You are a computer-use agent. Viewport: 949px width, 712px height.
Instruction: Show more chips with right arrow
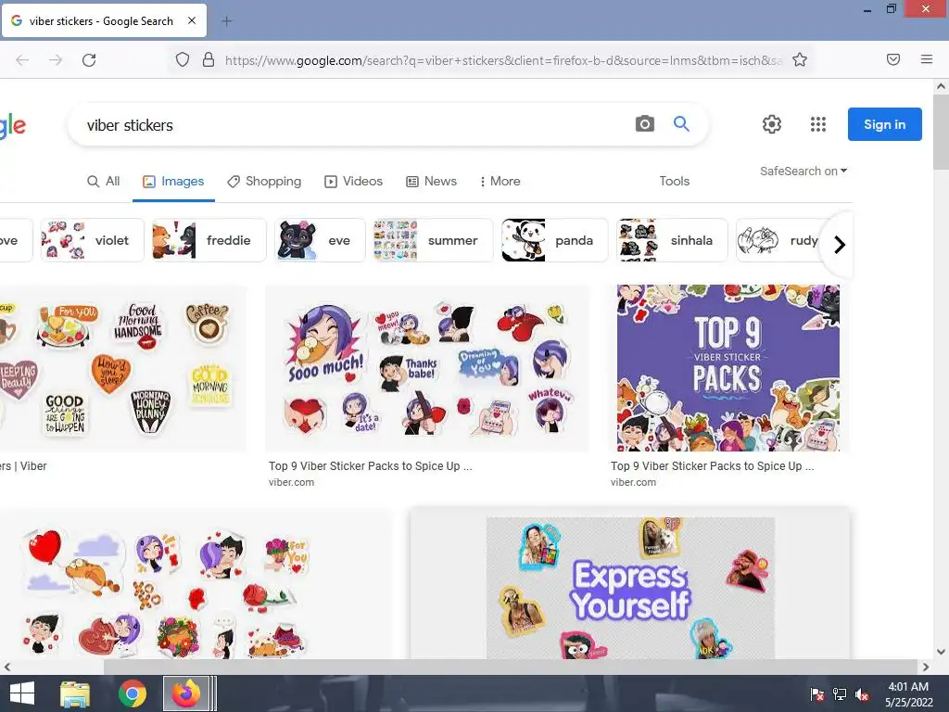[x=839, y=245]
